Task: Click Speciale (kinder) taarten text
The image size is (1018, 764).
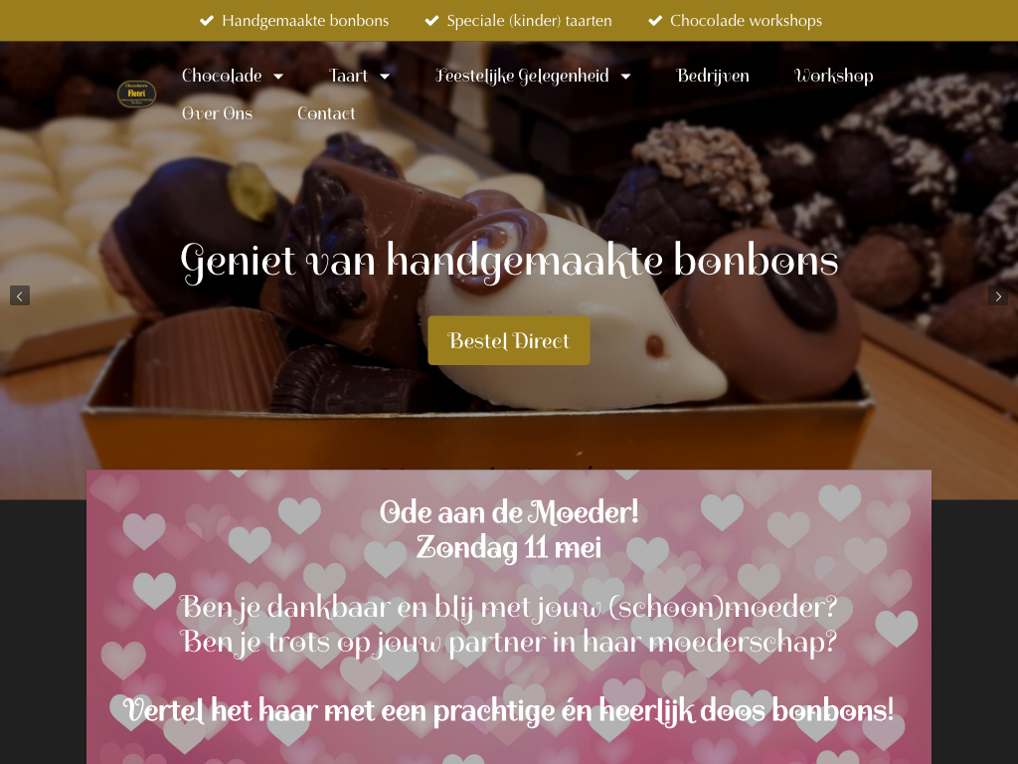Action: [529, 21]
